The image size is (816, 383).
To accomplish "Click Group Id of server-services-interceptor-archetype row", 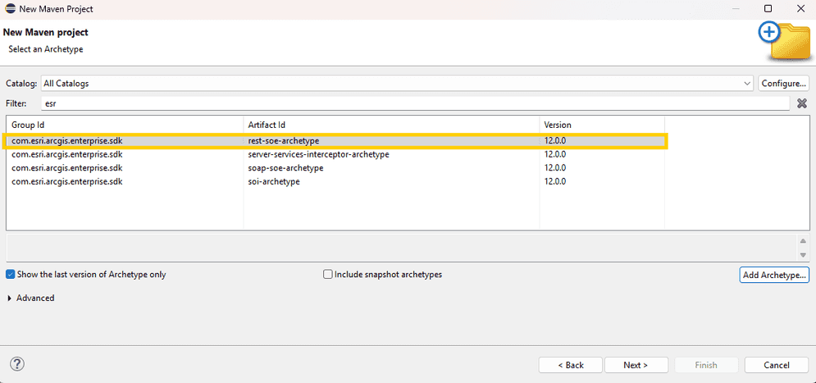I will [x=67, y=154].
